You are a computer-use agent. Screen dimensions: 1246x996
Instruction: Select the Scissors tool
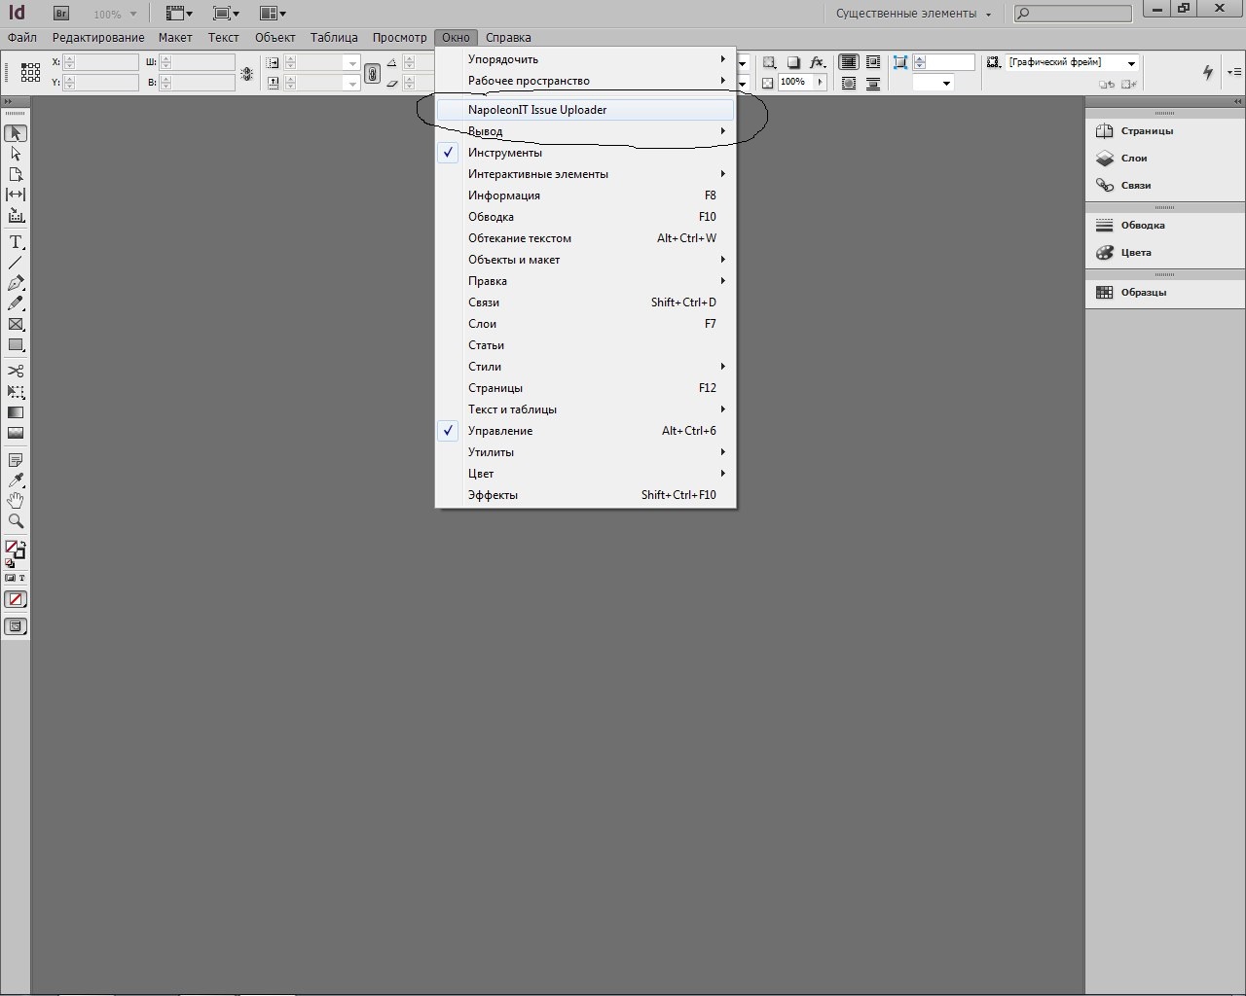click(x=16, y=371)
